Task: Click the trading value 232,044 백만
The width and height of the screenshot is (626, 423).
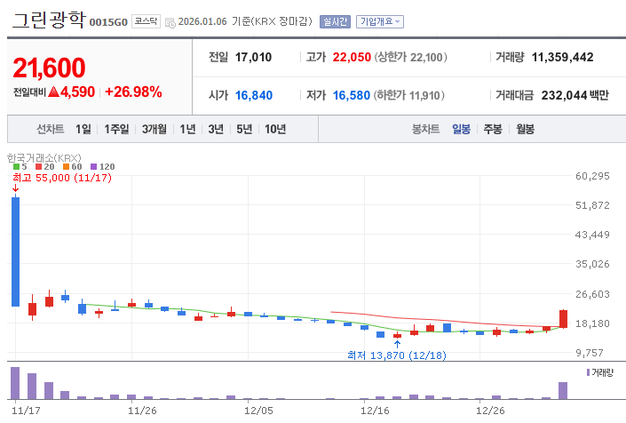Action: tap(574, 95)
